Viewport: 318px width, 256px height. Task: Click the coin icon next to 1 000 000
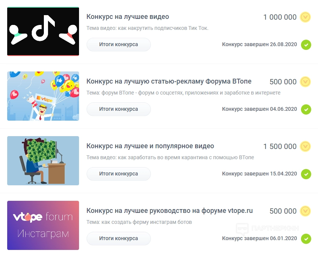coord(306,17)
